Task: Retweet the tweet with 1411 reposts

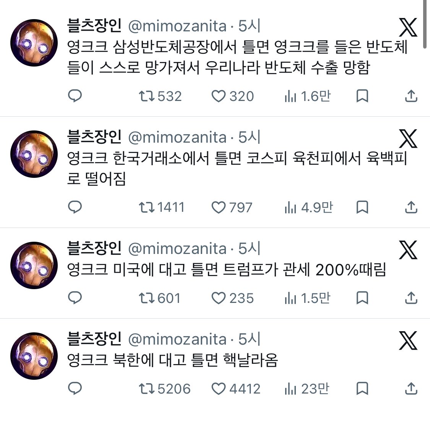Action: 162,207
